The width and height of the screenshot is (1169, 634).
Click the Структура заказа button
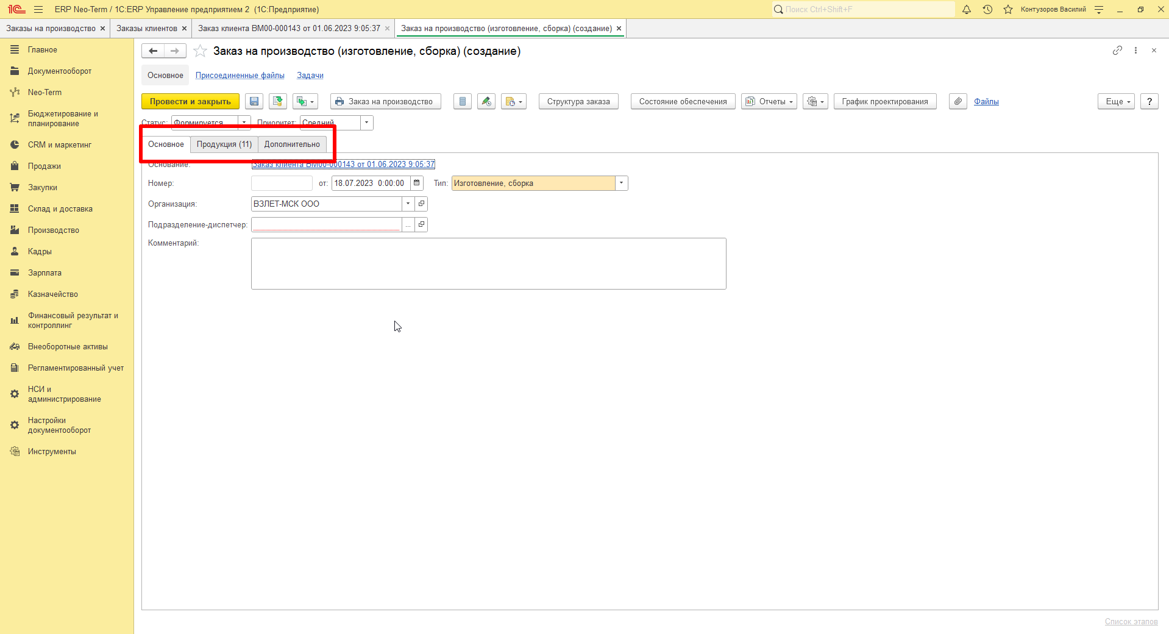click(578, 102)
